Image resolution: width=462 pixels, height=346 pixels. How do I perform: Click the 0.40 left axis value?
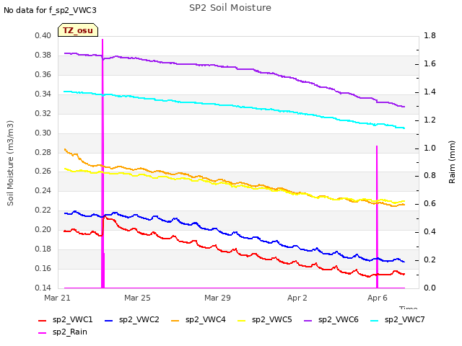(x=43, y=35)
